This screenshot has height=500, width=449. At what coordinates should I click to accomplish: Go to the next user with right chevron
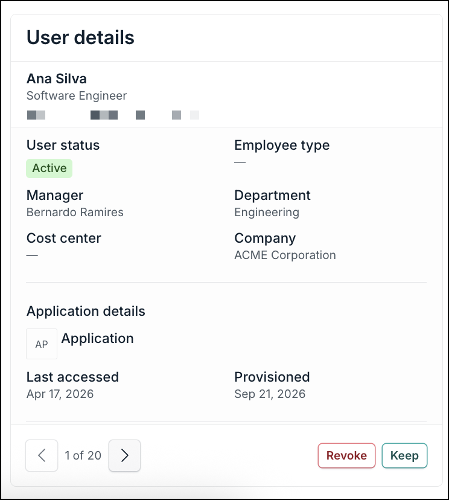[x=124, y=455]
